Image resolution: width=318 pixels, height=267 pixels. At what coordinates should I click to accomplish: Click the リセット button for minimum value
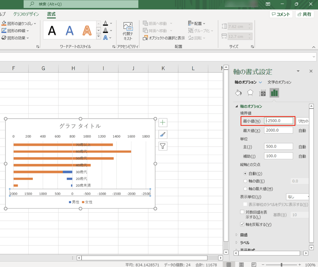302,121
